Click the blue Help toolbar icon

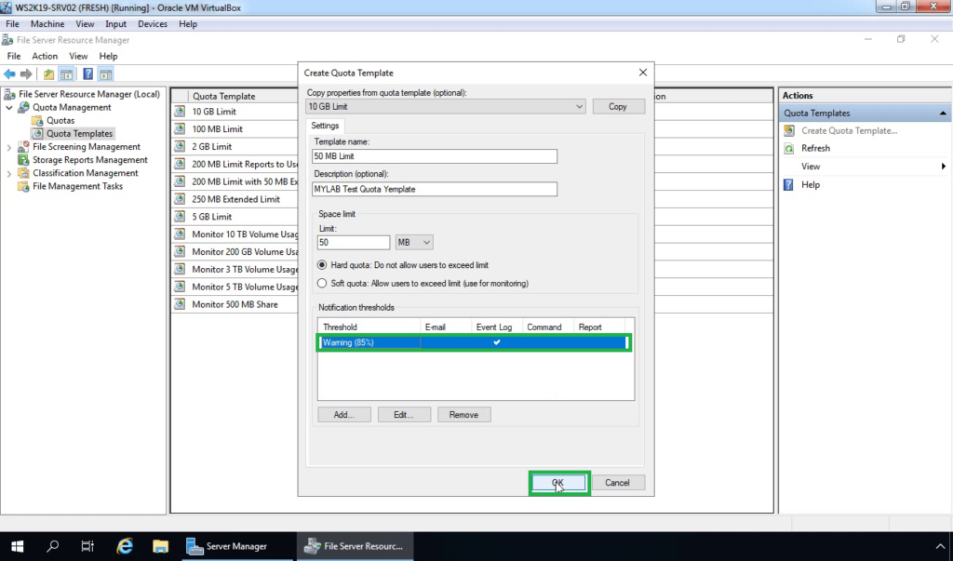click(88, 74)
